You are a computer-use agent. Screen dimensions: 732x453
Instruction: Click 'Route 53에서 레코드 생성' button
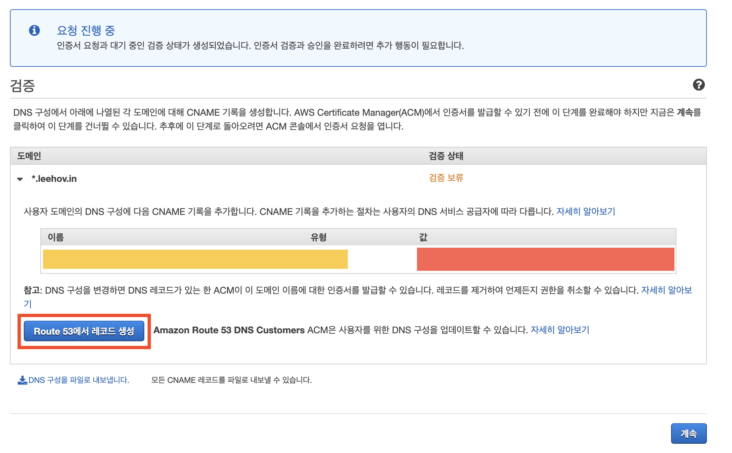pos(84,331)
